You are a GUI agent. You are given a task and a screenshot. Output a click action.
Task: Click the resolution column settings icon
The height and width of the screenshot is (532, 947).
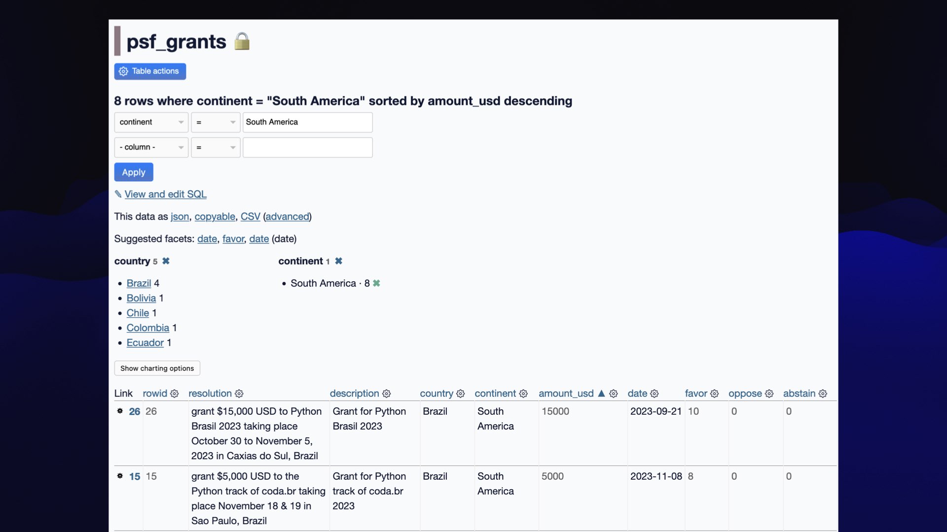click(x=239, y=394)
